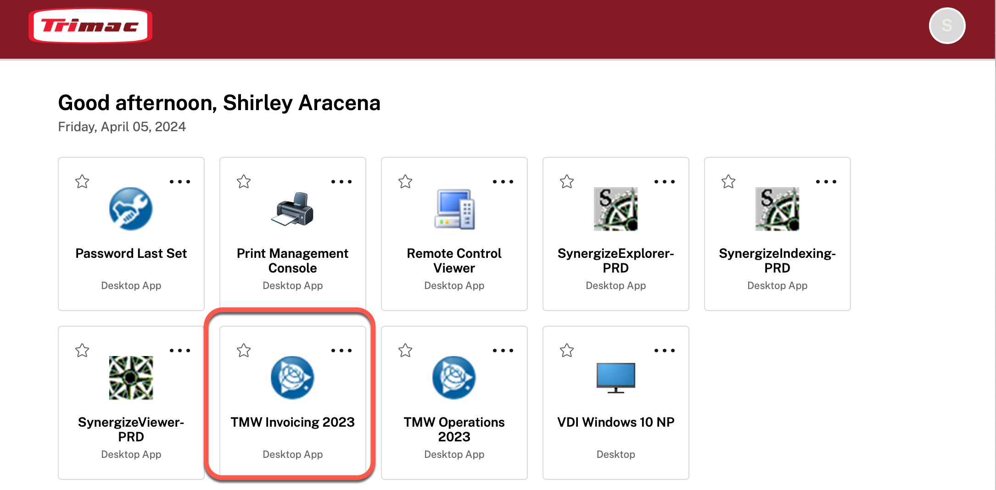This screenshot has height=490, width=996.
Task: Launch SynergizeViewer-PRD star icon
Action: click(x=131, y=378)
